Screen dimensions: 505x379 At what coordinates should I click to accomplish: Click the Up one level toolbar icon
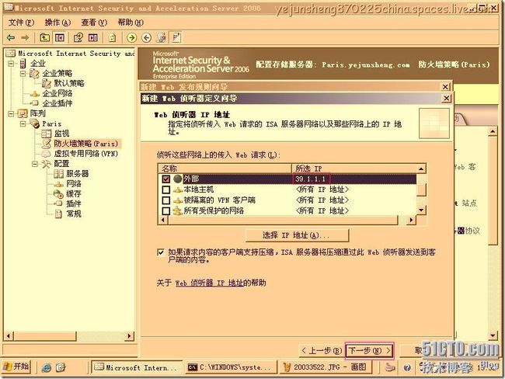(x=44, y=38)
